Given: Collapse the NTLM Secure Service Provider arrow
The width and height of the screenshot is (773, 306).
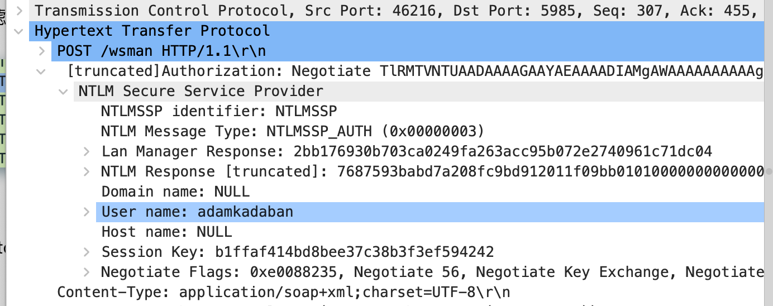Looking at the screenshot, I should tap(64, 92).
